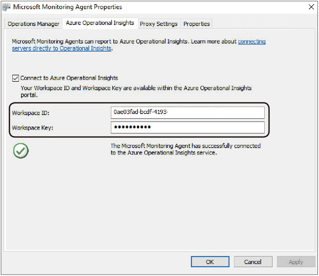
Task: Go to the Properties tab
Action: [196, 24]
